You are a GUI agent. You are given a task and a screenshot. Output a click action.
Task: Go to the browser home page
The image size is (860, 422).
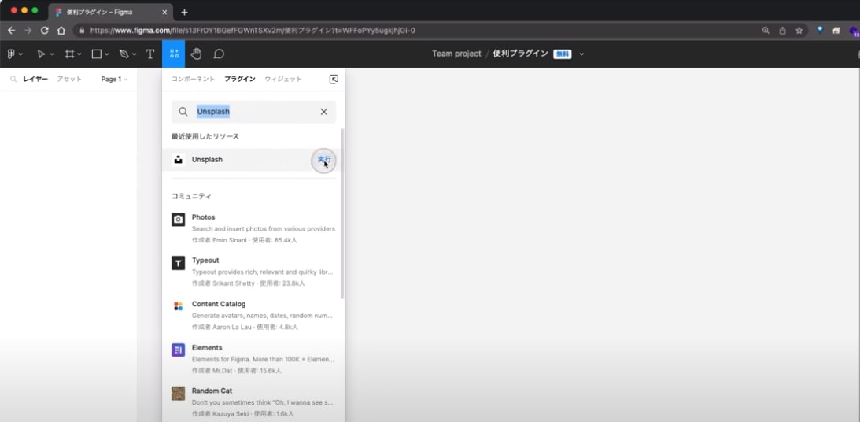[x=61, y=31]
